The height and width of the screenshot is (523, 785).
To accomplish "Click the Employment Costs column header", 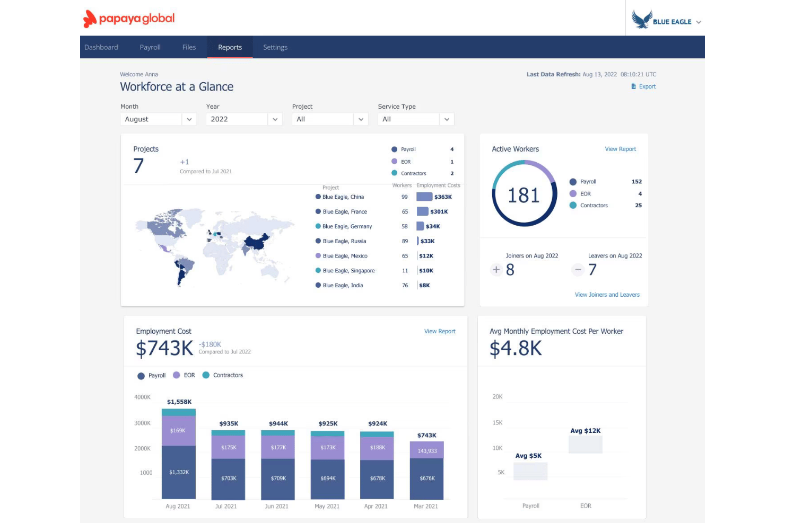I will pyautogui.click(x=438, y=185).
